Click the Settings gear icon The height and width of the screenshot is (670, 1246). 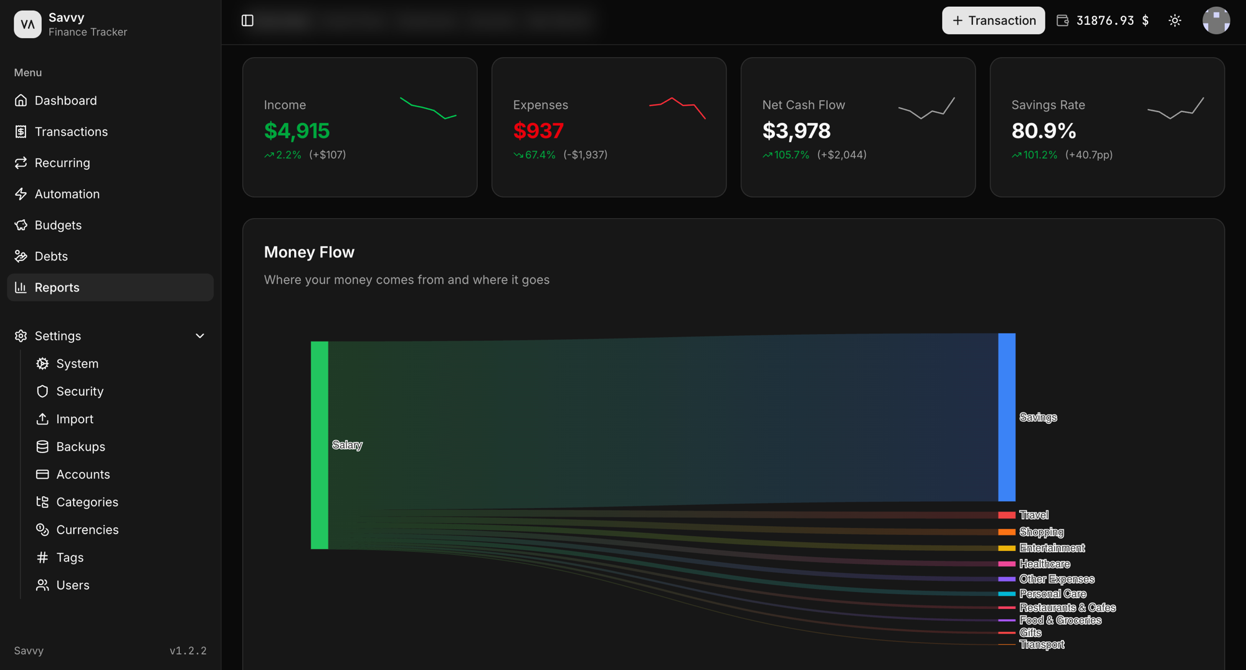click(x=21, y=336)
